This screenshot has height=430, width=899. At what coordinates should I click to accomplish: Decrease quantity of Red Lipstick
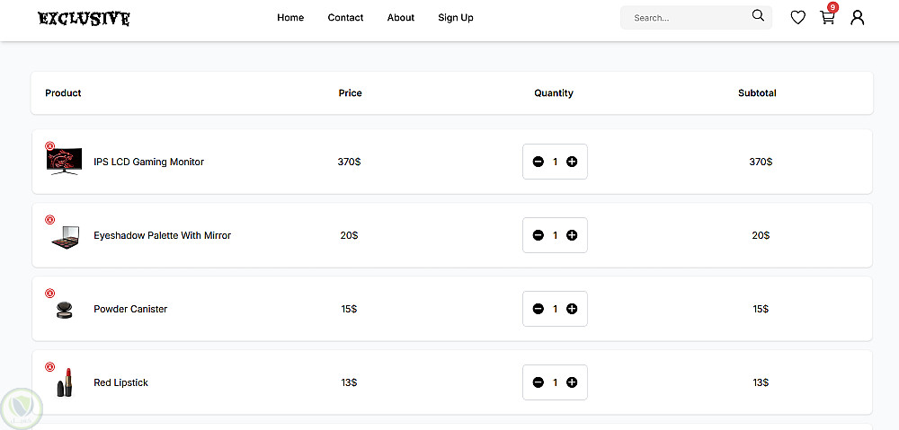538,382
